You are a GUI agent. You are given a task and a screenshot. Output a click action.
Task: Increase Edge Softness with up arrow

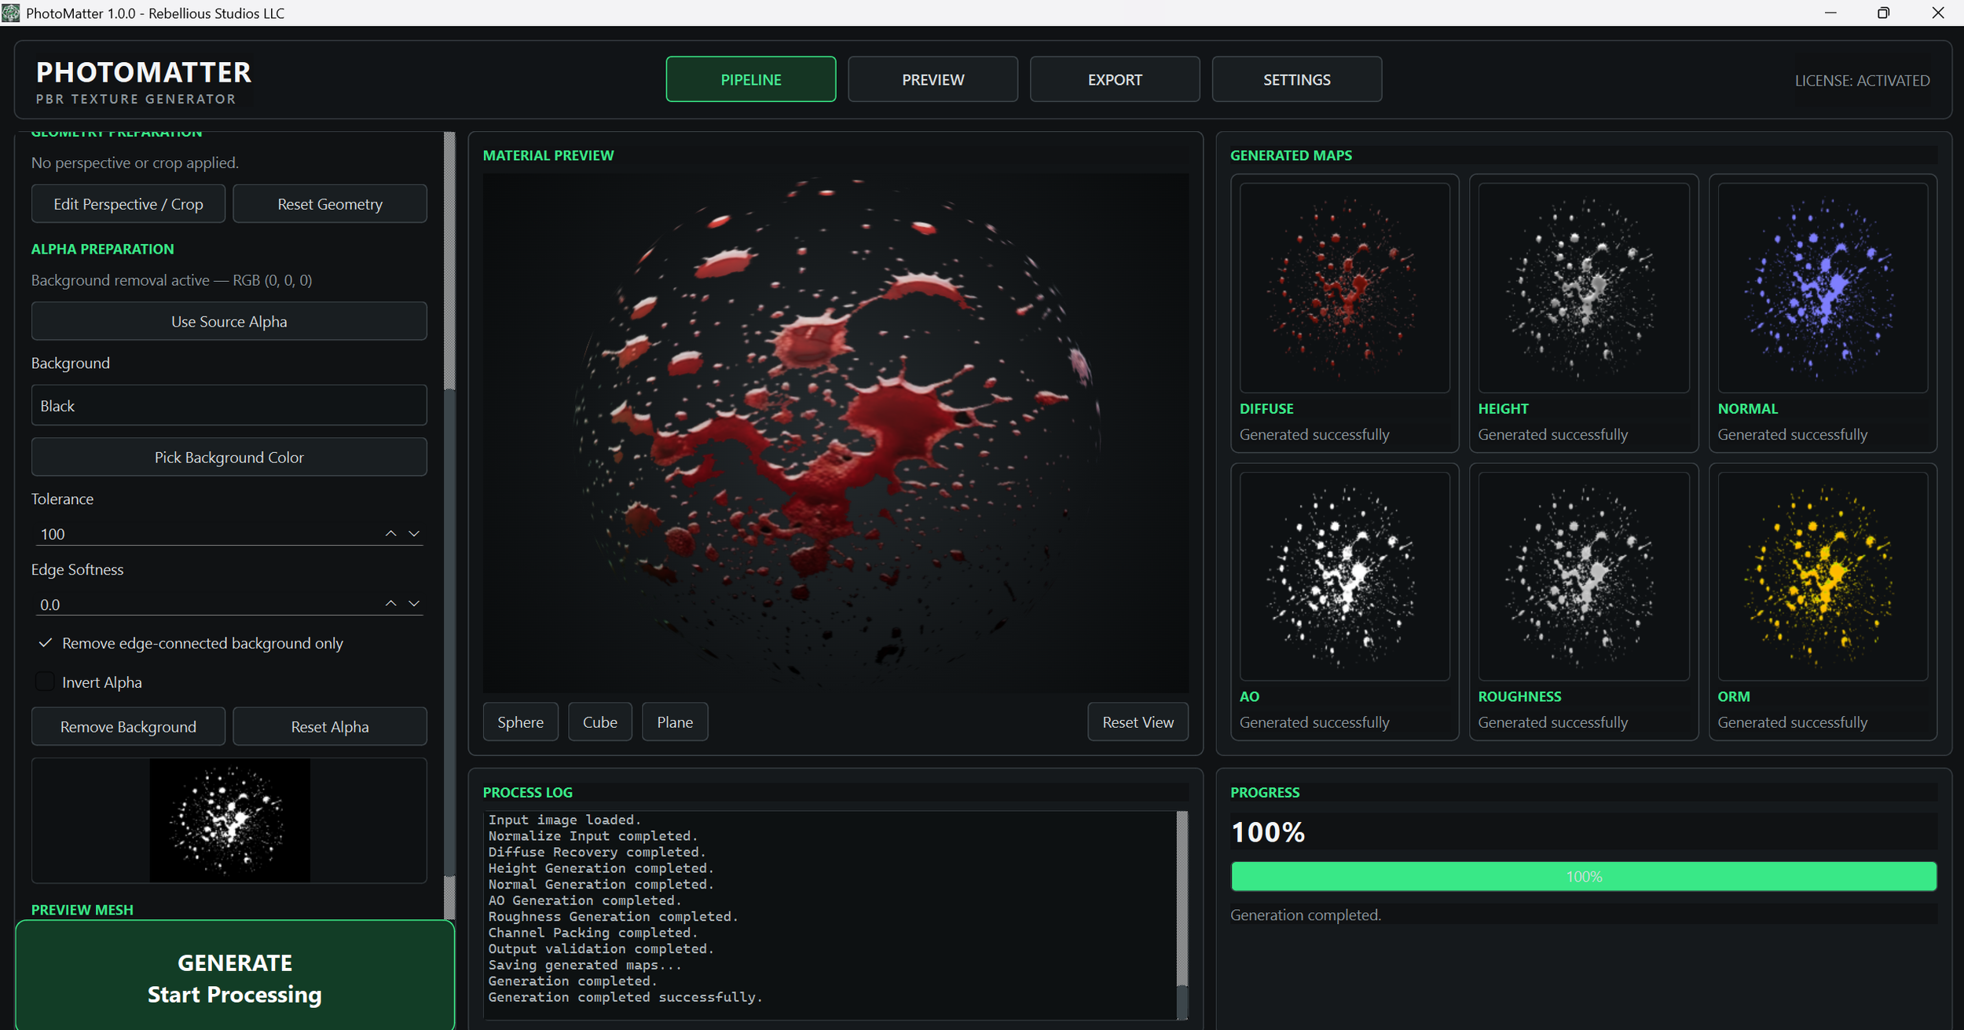point(390,603)
